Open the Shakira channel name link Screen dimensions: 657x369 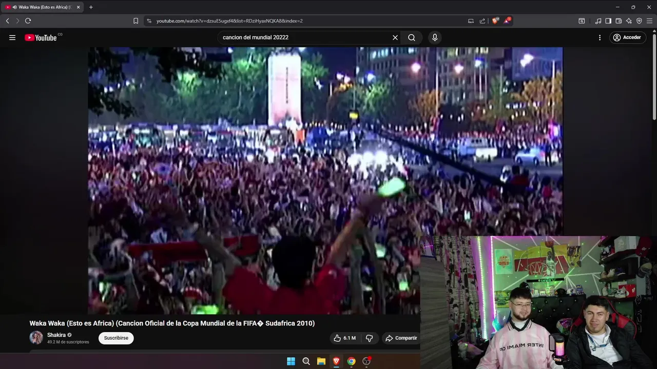56,335
